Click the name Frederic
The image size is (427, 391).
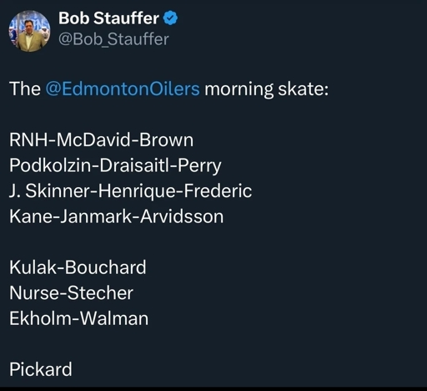pyautogui.click(x=218, y=191)
